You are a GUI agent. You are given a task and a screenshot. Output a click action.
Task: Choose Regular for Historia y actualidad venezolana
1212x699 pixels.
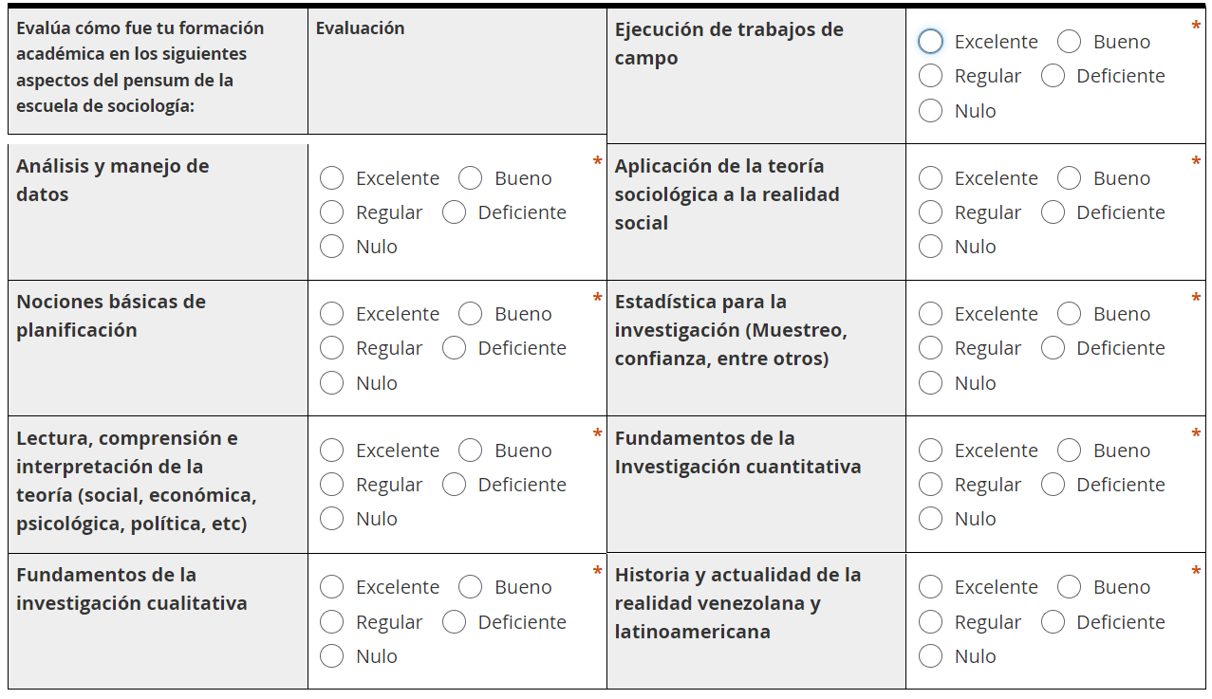(x=930, y=622)
